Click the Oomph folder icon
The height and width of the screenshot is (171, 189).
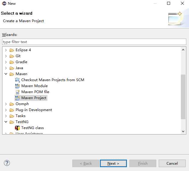(12, 104)
